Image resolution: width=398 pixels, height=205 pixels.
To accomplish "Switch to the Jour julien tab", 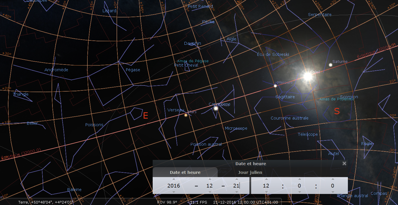I will click(250, 172).
